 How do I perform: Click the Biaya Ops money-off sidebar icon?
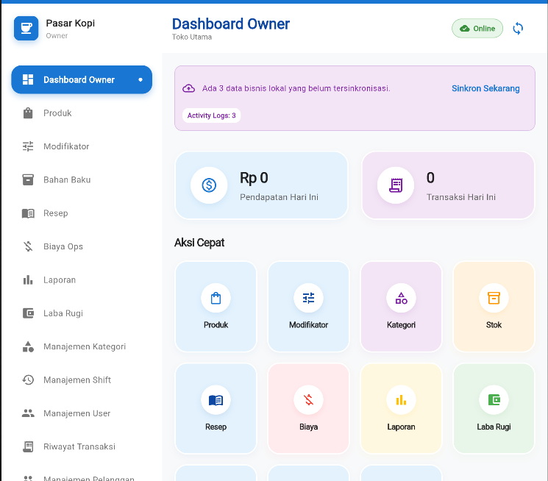[28, 246]
